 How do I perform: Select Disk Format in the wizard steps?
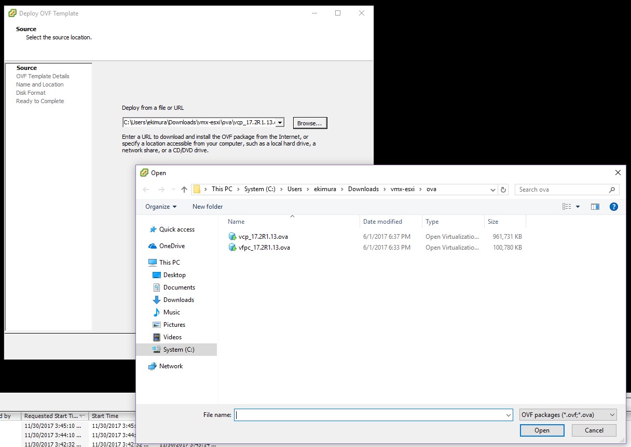tap(31, 93)
